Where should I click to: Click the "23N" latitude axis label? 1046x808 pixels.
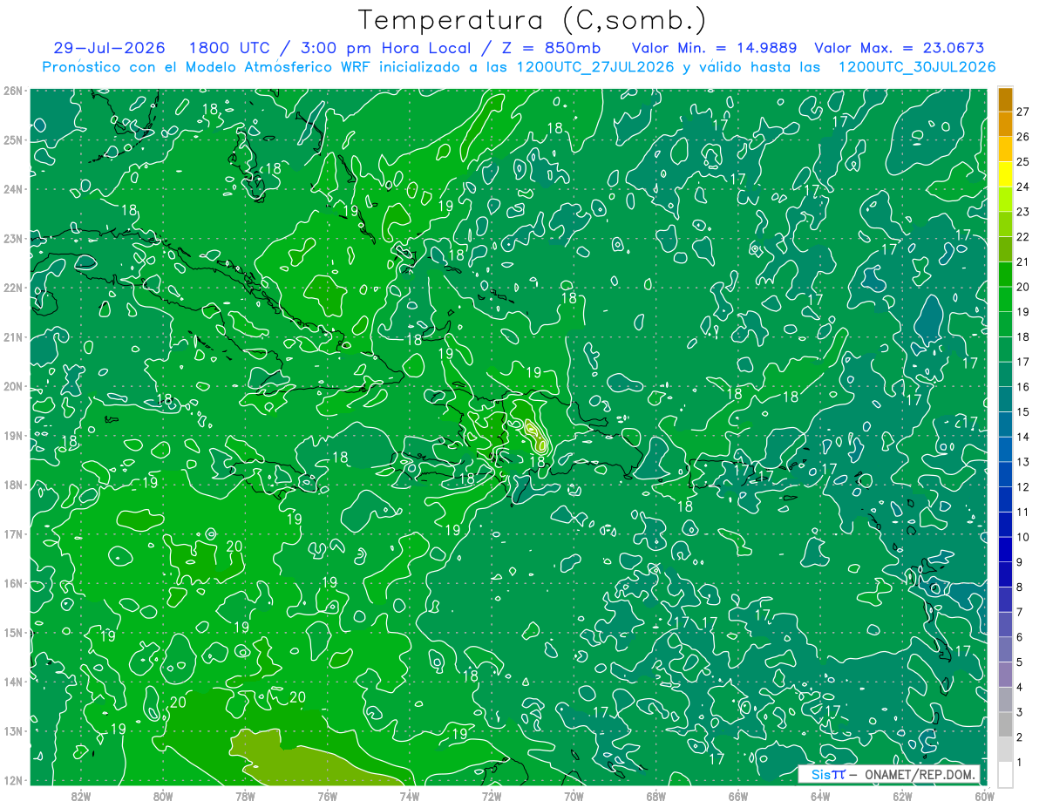click(x=13, y=239)
